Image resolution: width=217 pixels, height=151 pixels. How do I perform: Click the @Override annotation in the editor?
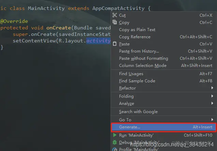[x=14, y=21]
